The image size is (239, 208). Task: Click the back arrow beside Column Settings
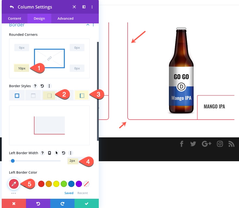click(x=11, y=7)
